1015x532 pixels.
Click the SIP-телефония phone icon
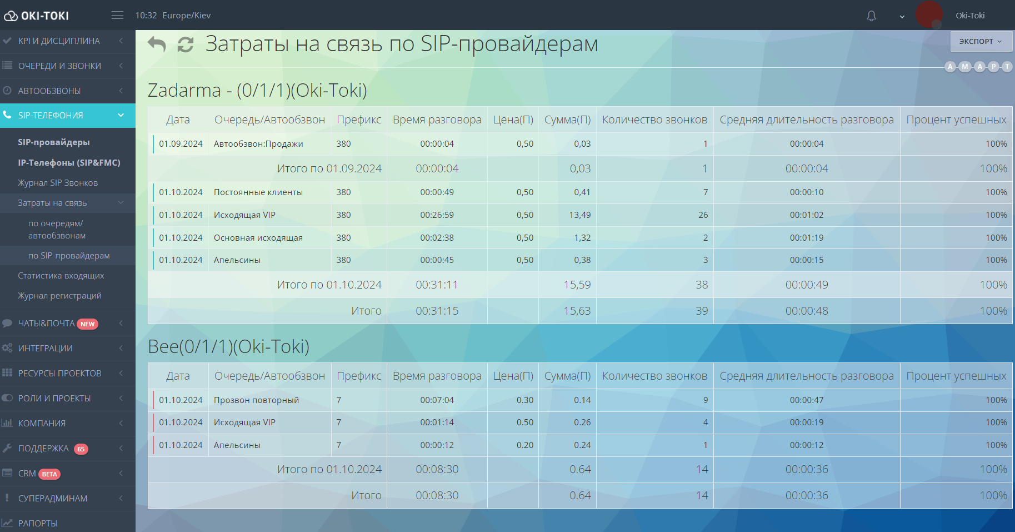7,115
